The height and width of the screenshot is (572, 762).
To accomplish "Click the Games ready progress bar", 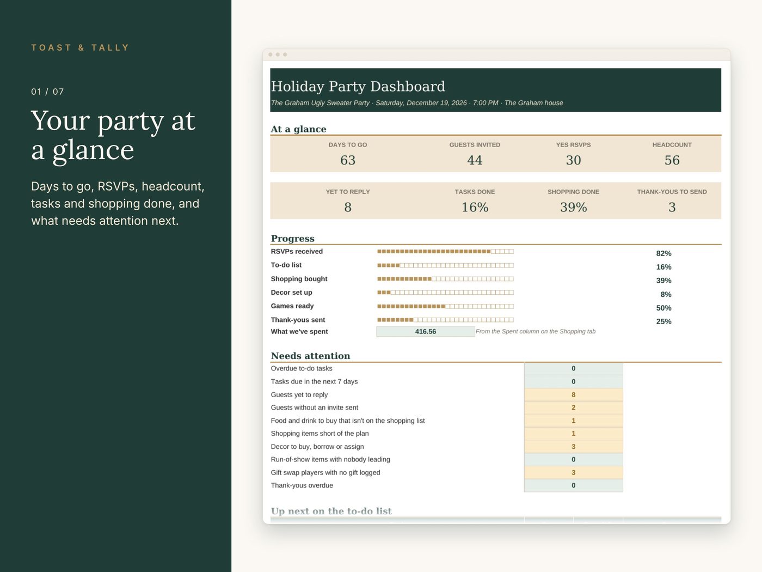I will [x=445, y=306].
